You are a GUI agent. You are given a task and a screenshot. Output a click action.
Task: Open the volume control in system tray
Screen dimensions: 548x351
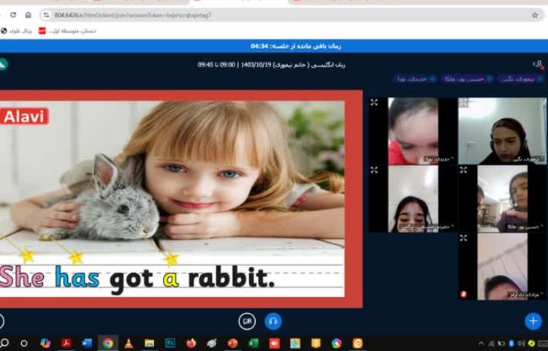click(522, 343)
